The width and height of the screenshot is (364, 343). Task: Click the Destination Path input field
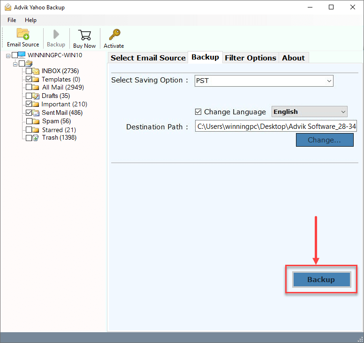click(276, 126)
